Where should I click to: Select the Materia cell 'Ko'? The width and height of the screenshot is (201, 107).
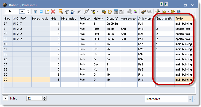(x=99, y=69)
